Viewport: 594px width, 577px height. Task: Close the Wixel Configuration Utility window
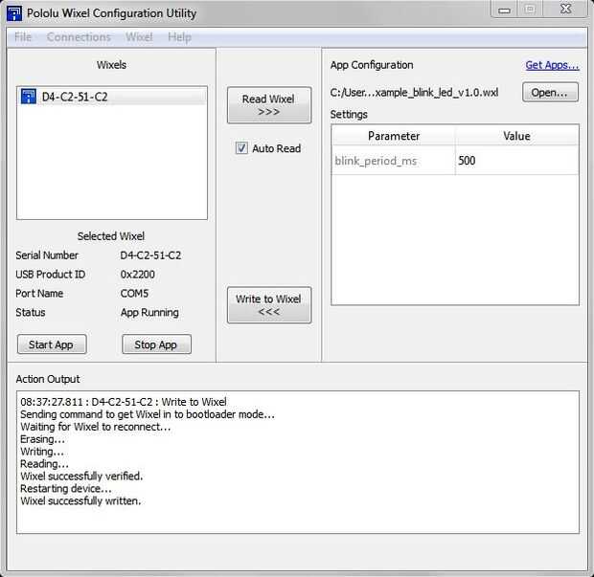565,9
